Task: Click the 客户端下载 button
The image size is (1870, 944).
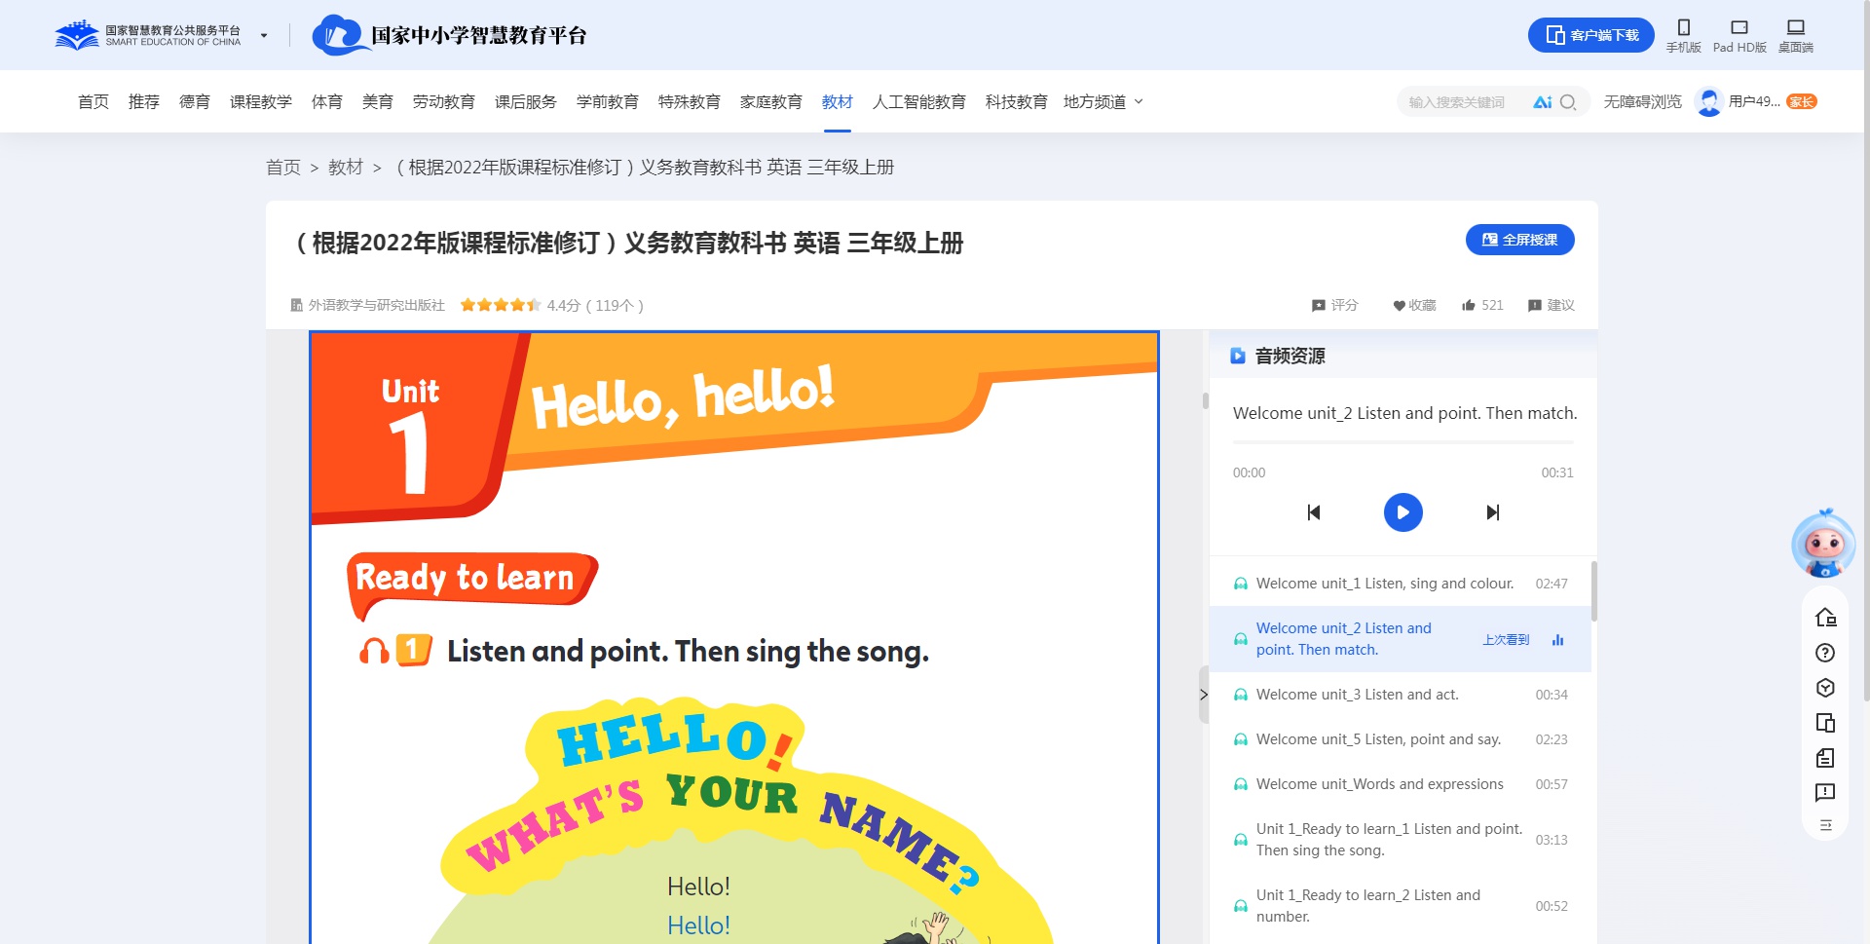Action: (1590, 35)
